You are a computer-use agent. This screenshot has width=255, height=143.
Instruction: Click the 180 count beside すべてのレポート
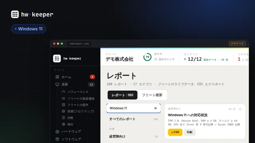click(155, 119)
